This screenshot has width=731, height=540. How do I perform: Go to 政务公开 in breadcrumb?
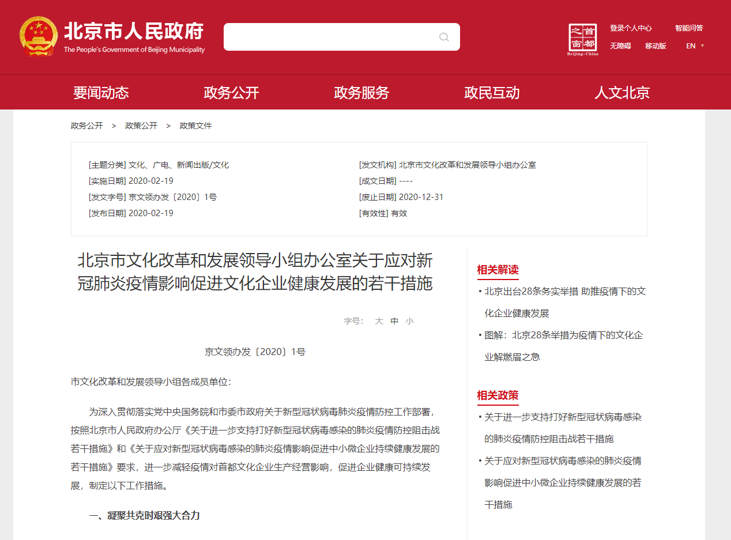[86, 126]
